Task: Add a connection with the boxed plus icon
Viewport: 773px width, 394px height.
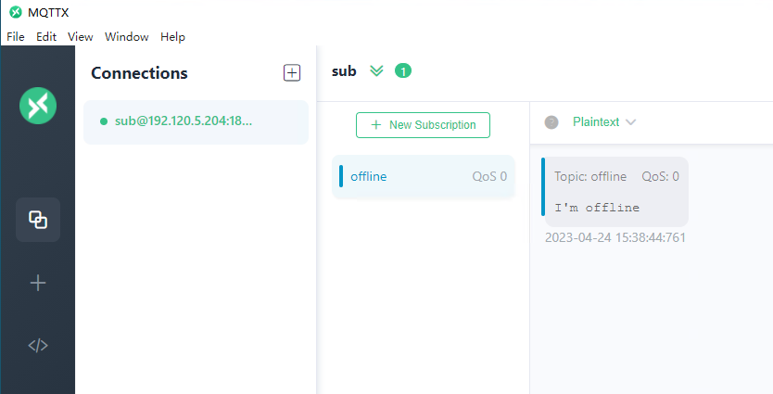Action: point(292,73)
